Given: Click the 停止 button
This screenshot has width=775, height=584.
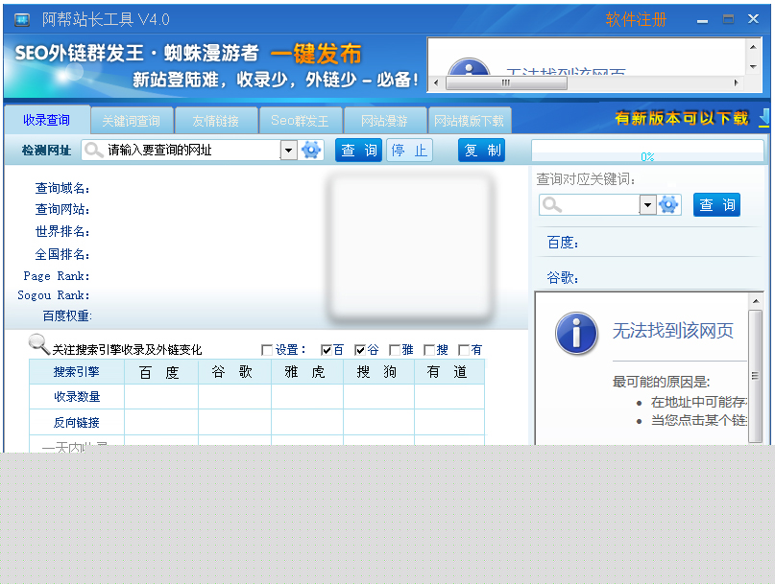Looking at the screenshot, I should pos(409,150).
